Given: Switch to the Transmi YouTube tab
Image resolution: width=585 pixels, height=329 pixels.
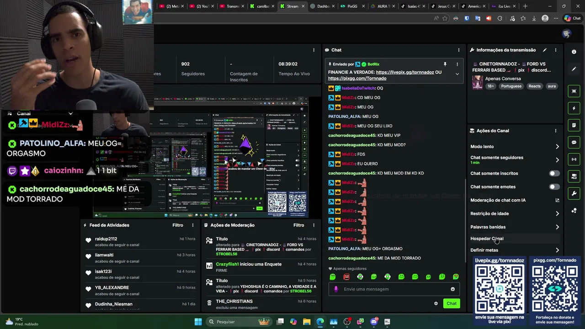Looking at the screenshot, I should (x=232, y=6).
